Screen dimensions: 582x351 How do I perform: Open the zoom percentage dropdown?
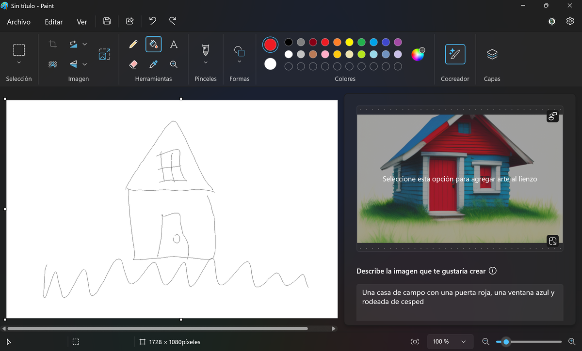464,342
